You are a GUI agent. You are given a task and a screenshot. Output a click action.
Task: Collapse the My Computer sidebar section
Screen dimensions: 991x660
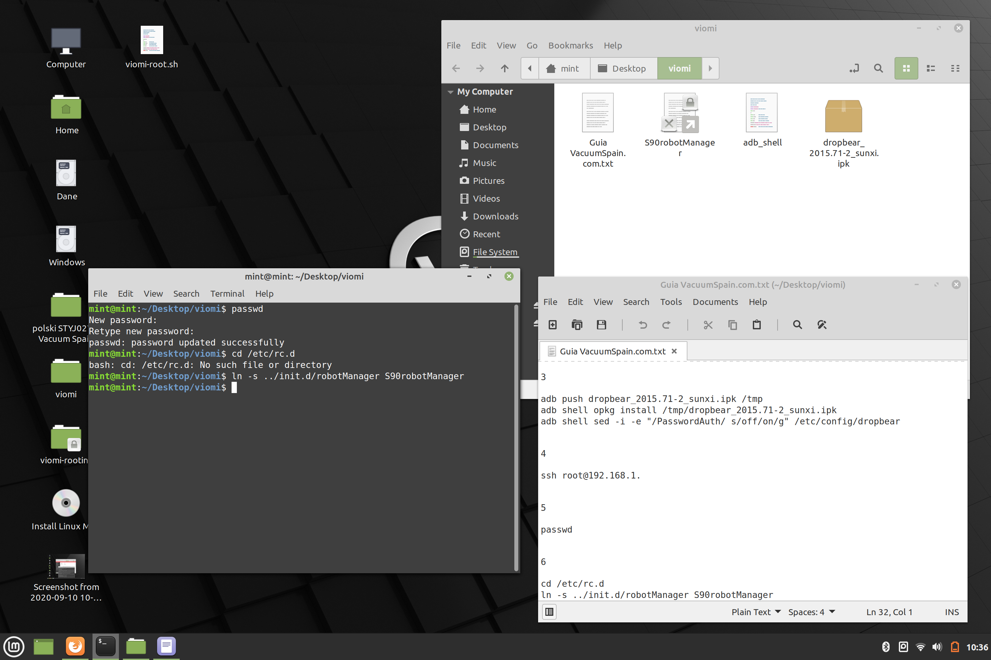451,92
